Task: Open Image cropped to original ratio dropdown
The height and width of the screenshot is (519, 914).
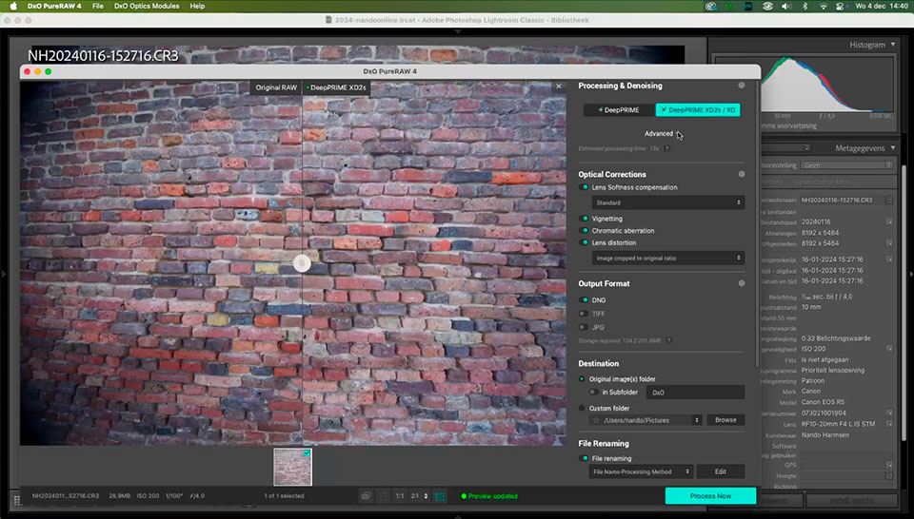Action: (x=668, y=258)
